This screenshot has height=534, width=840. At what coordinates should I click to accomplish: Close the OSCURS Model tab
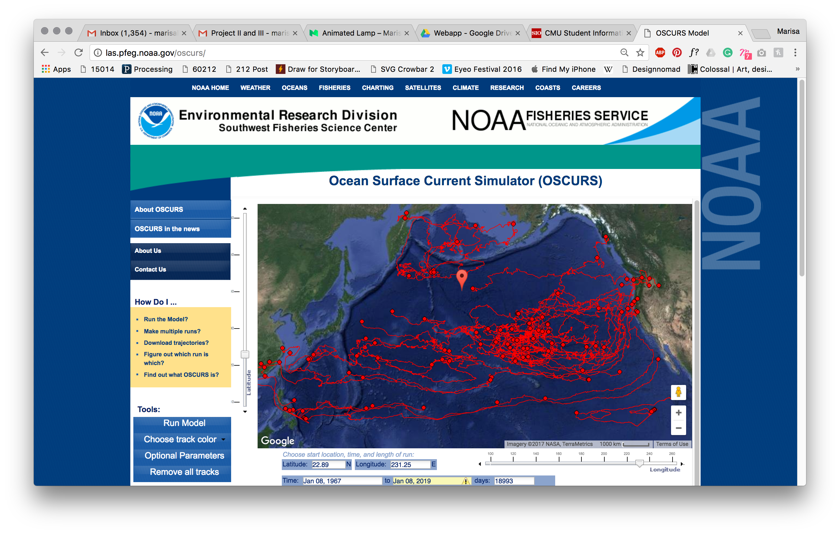point(740,33)
